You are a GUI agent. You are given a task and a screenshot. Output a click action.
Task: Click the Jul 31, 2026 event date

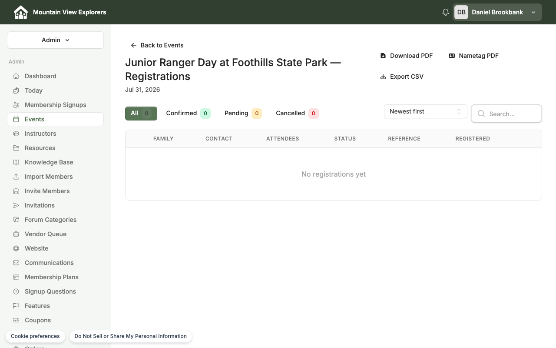point(142,90)
